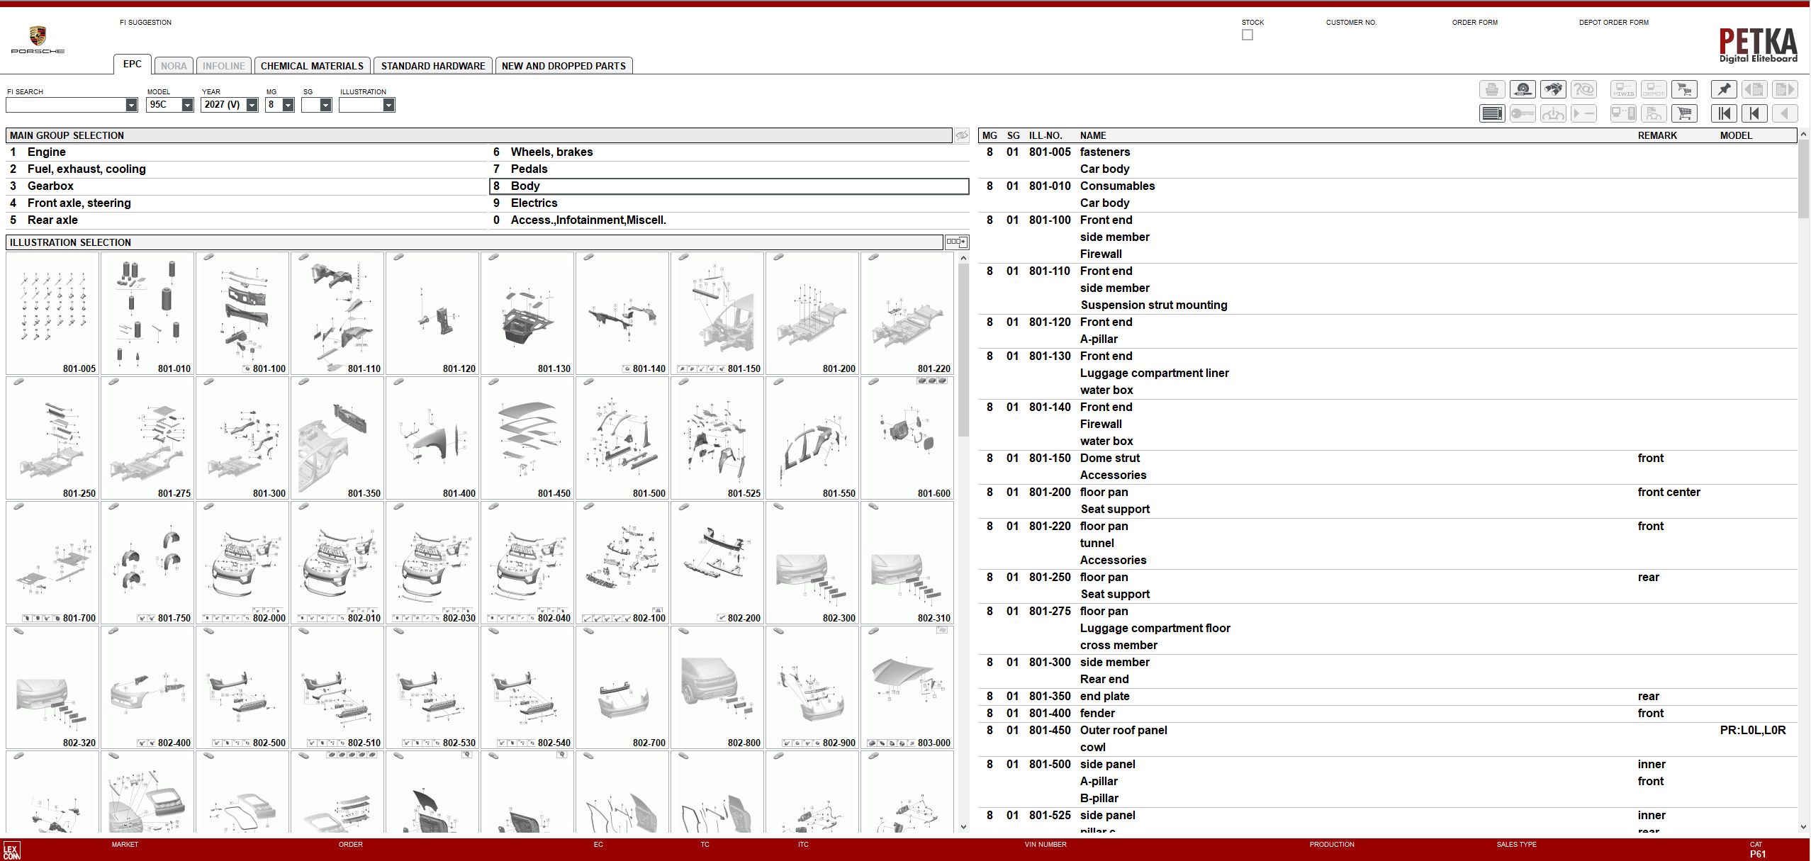Toggle the main group selection hide icon

tap(961, 135)
